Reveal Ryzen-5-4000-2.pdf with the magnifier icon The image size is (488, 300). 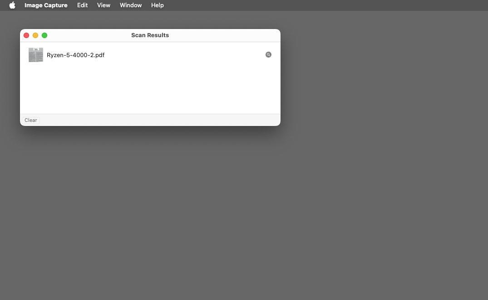tap(268, 55)
